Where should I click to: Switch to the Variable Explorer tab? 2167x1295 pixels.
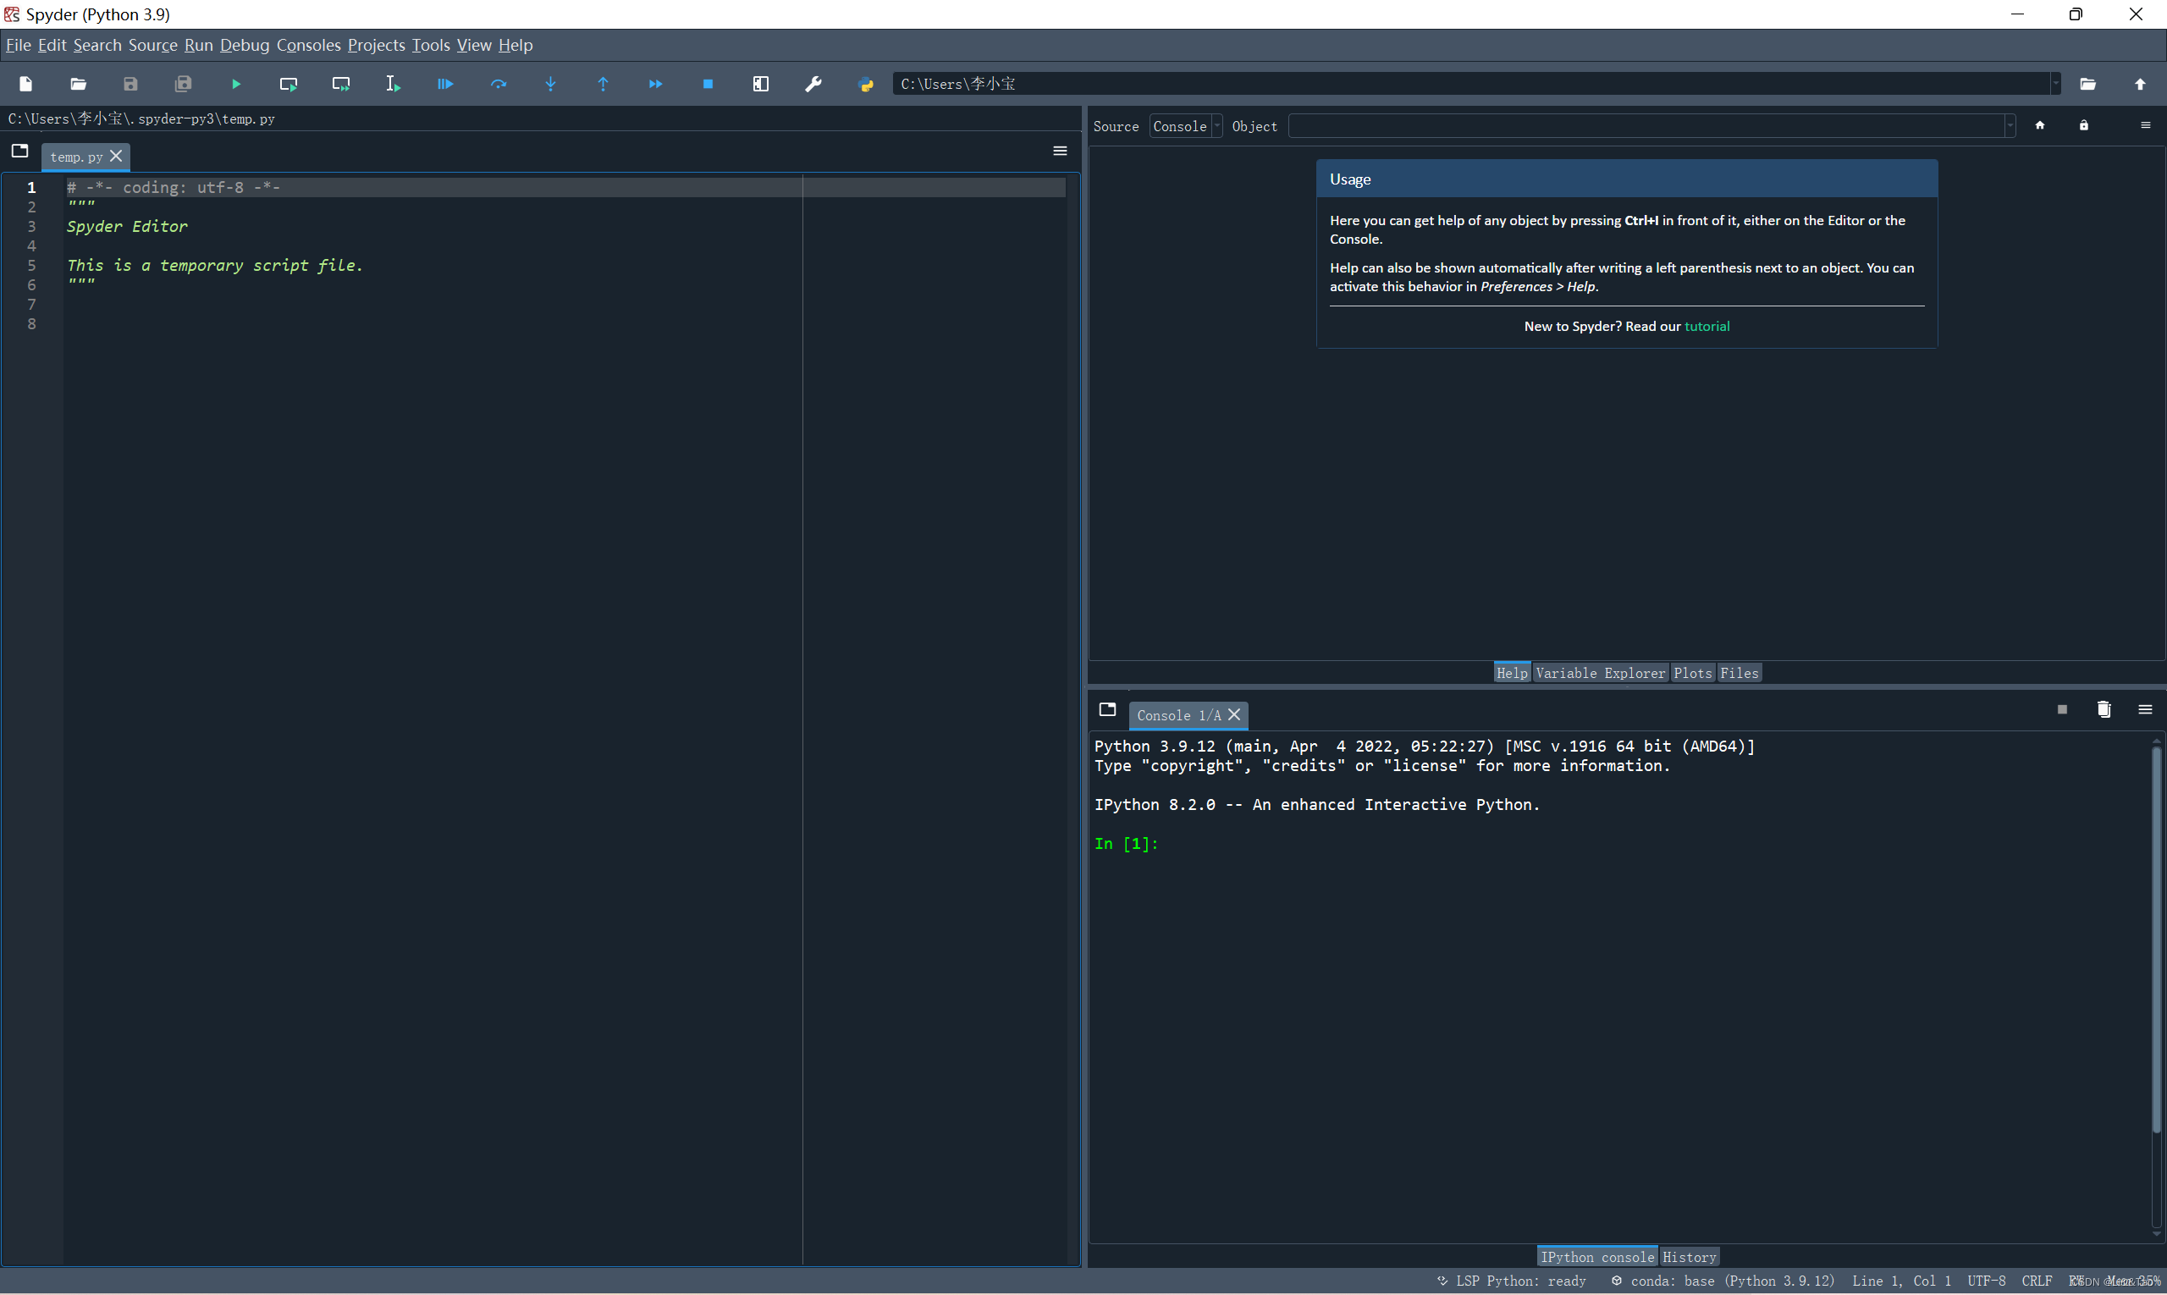point(1600,673)
